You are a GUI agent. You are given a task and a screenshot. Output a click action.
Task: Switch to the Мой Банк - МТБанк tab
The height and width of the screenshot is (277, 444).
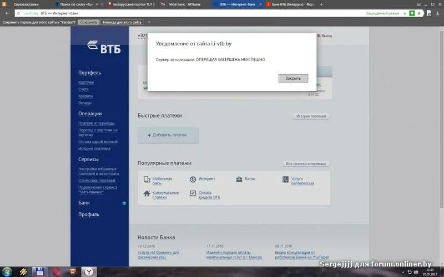coord(185,4)
